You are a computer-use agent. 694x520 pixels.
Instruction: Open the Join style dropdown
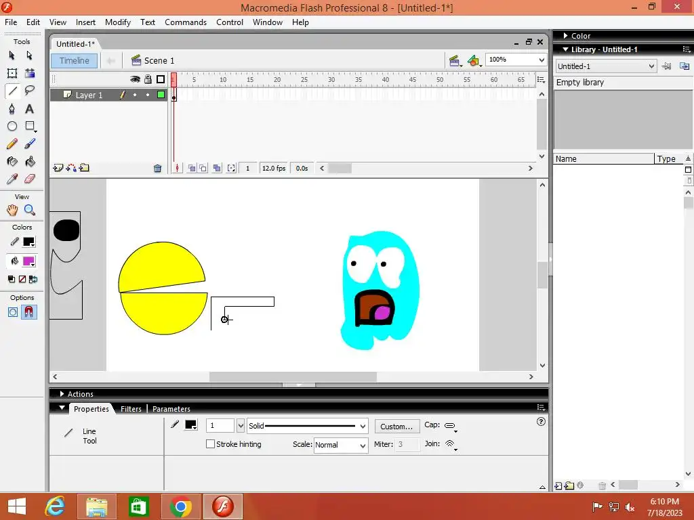point(451,444)
